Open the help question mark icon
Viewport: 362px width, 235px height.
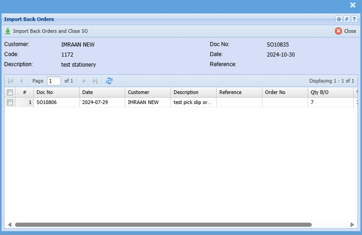(354, 19)
